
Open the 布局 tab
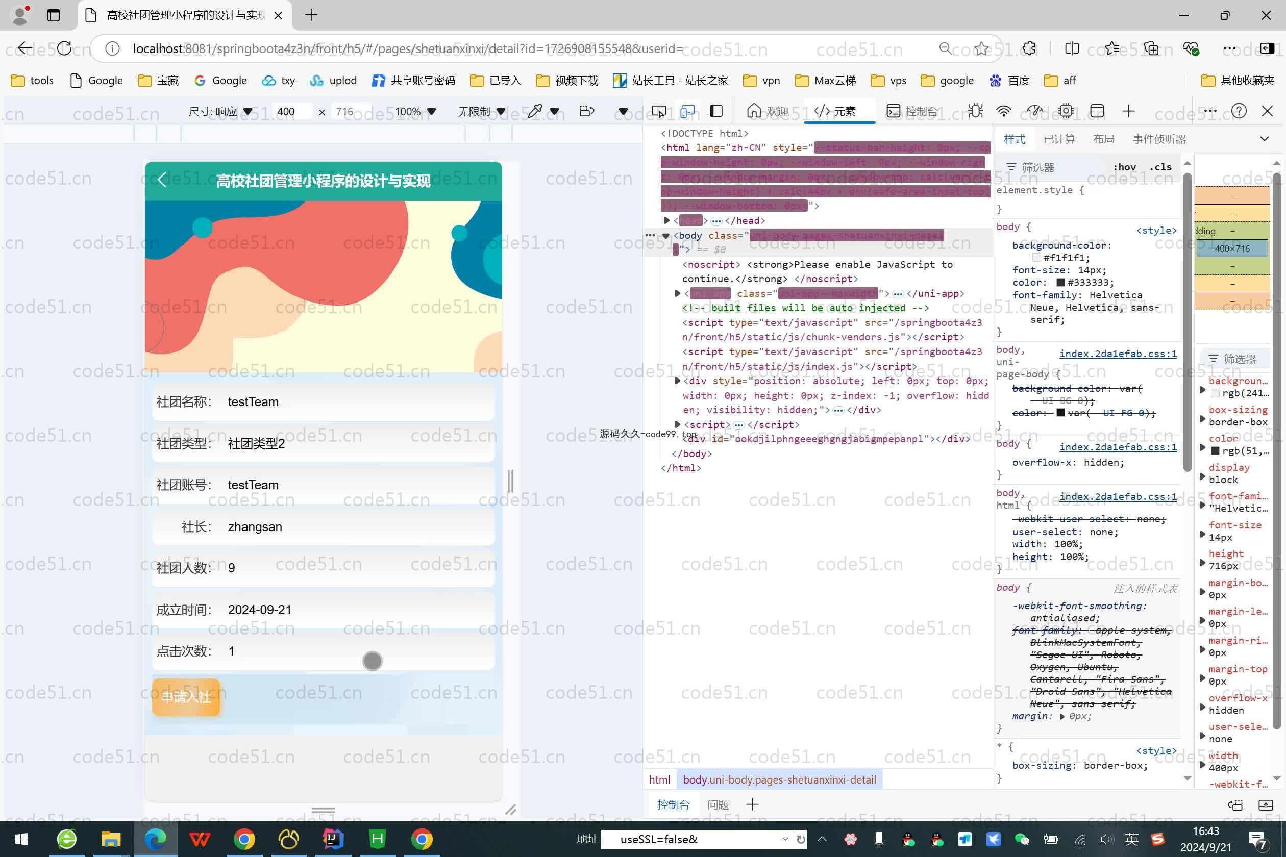click(1103, 139)
